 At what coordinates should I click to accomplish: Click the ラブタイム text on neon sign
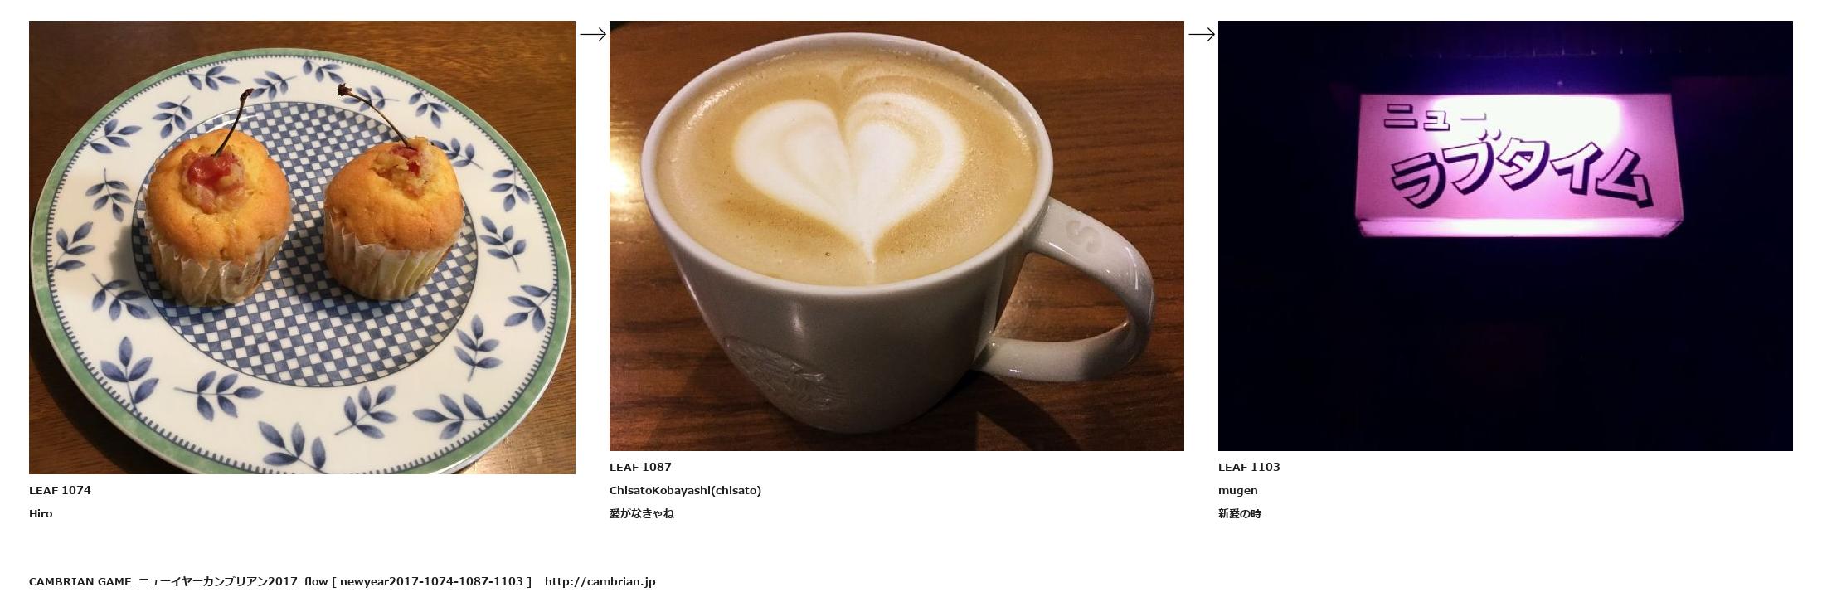[x=1519, y=176]
